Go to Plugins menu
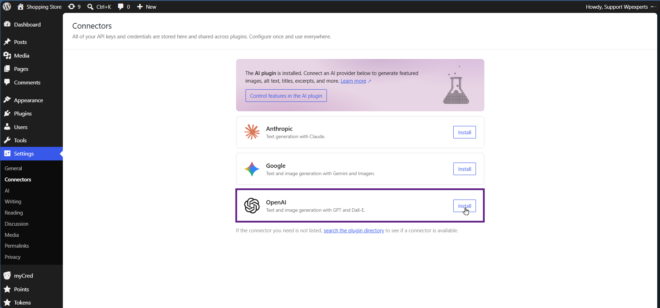 (31, 113)
